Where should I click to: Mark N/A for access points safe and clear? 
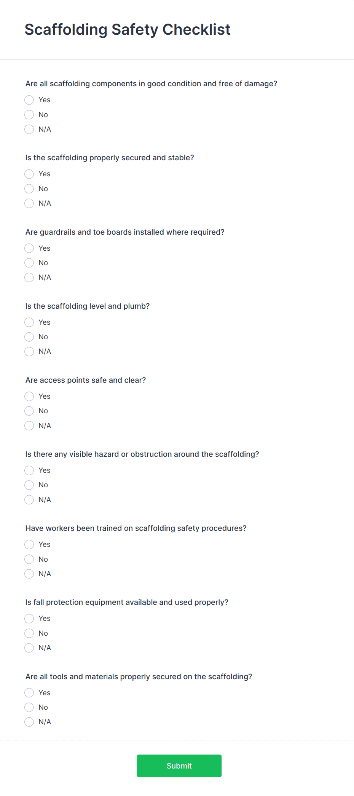tap(29, 426)
